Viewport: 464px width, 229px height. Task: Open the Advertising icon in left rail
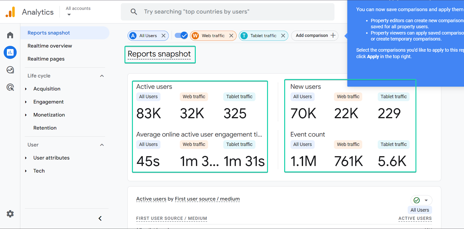point(10,87)
